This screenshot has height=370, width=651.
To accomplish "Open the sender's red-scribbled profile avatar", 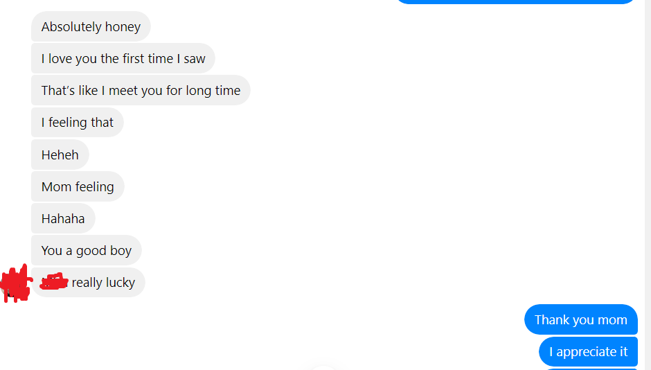I will click(x=16, y=283).
